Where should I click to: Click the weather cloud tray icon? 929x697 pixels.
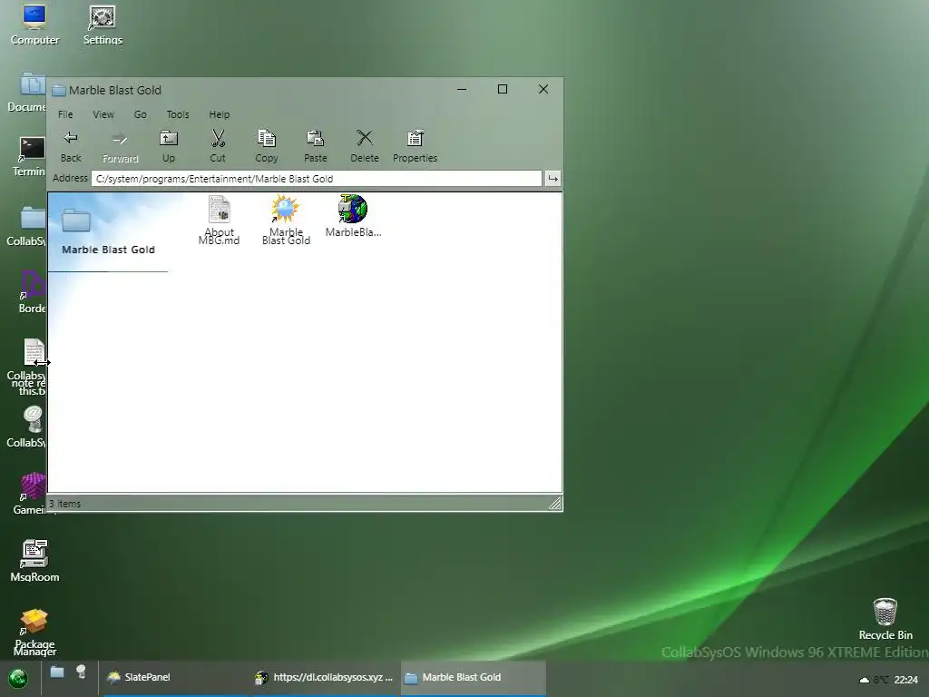pos(865,680)
